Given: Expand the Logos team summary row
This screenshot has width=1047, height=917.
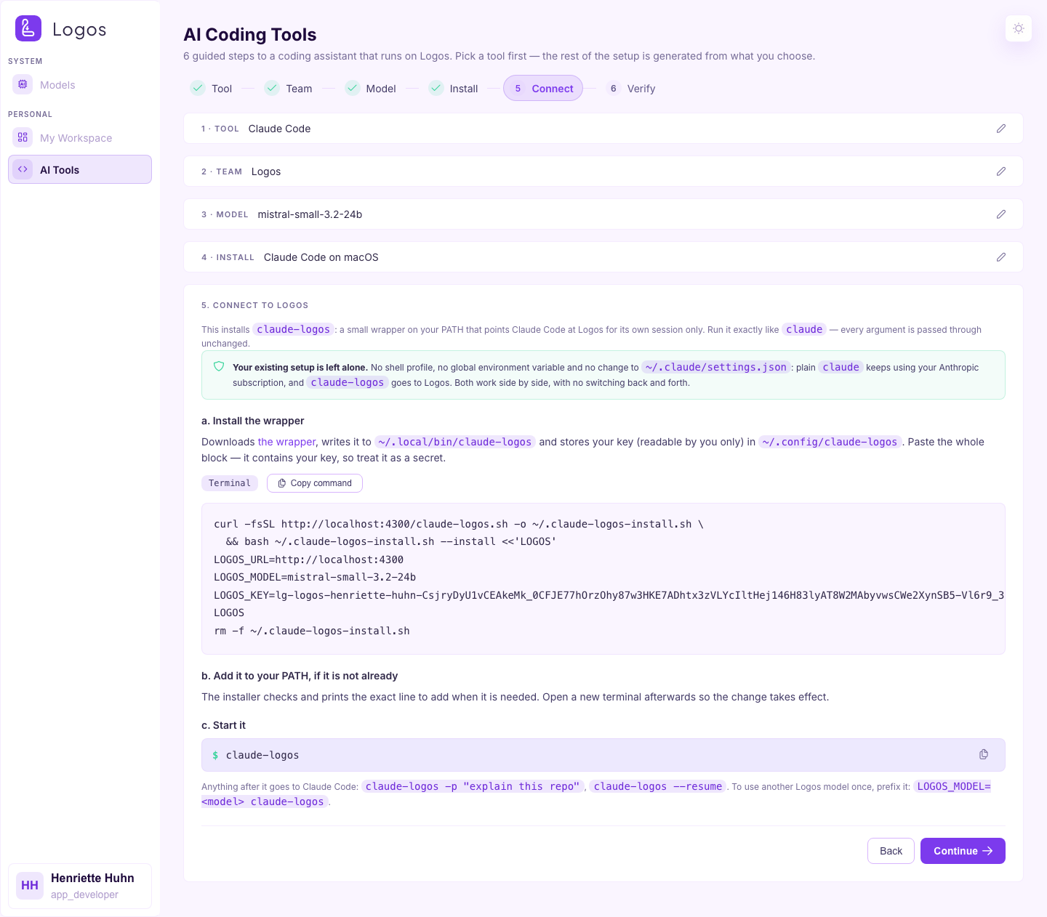Looking at the screenshot, I should point(603,171).
